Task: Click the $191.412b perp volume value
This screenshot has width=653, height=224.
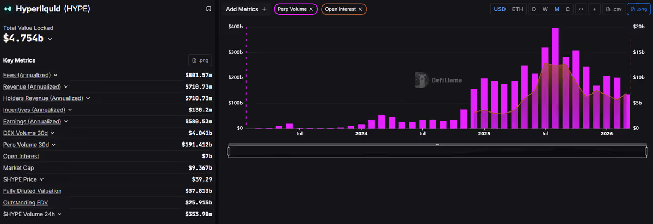Action: tap(197, 145)
